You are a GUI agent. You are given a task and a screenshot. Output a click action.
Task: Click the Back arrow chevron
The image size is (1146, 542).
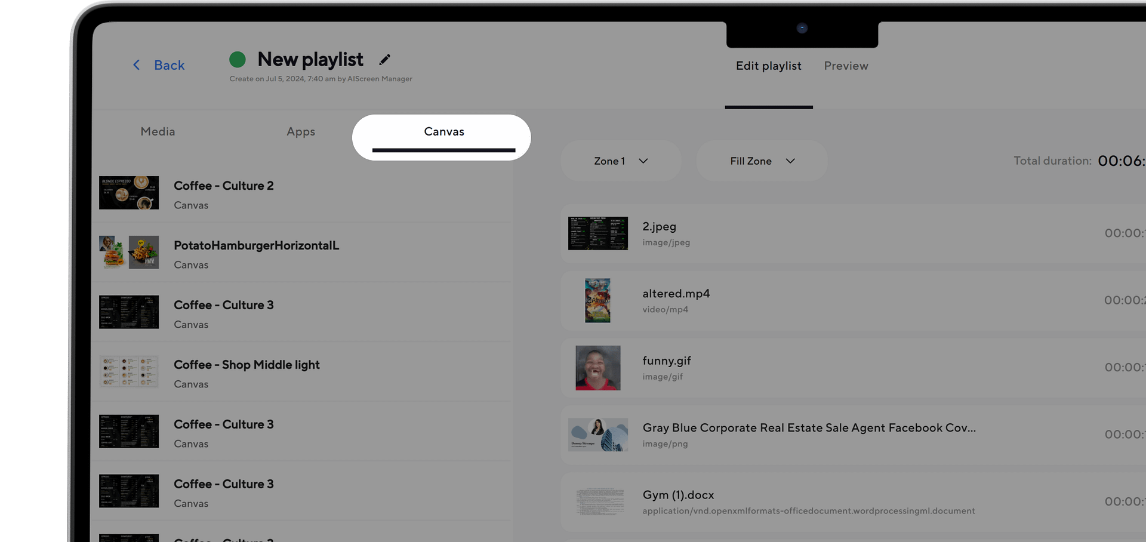coord(136,65)
